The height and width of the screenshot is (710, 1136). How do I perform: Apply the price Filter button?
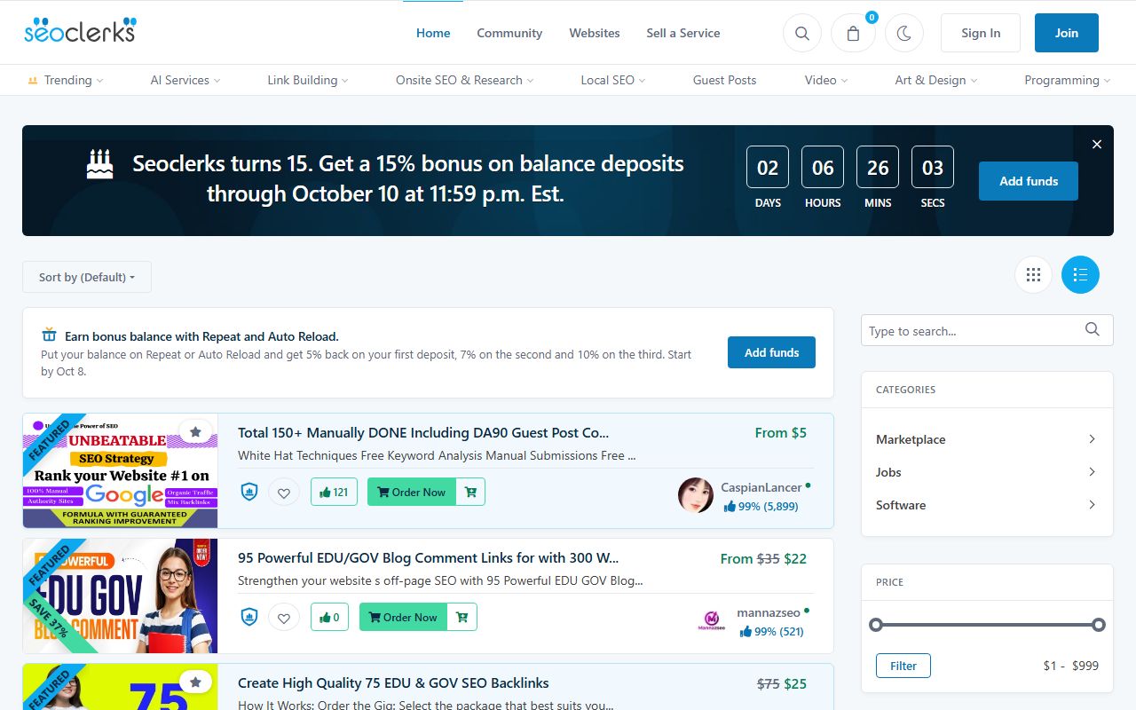tap(903, 666)
